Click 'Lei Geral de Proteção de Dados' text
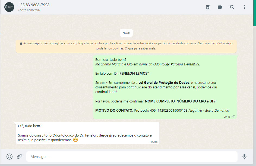This screenshot has width=256, height=166. pos(164,82)
